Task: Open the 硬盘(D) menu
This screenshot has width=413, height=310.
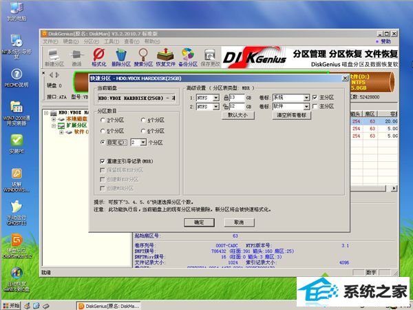Action: tap(71, 41)
